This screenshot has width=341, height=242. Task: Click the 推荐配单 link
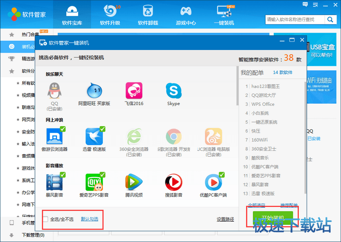(289, 205)
